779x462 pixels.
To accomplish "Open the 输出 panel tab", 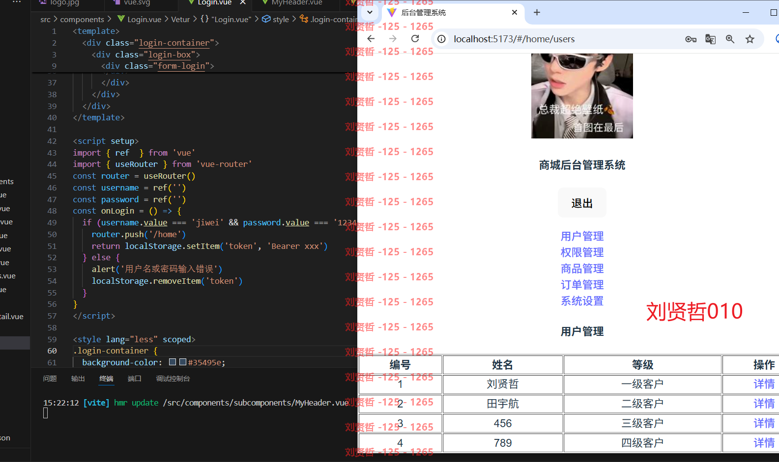I will click(x=78, y=379).
